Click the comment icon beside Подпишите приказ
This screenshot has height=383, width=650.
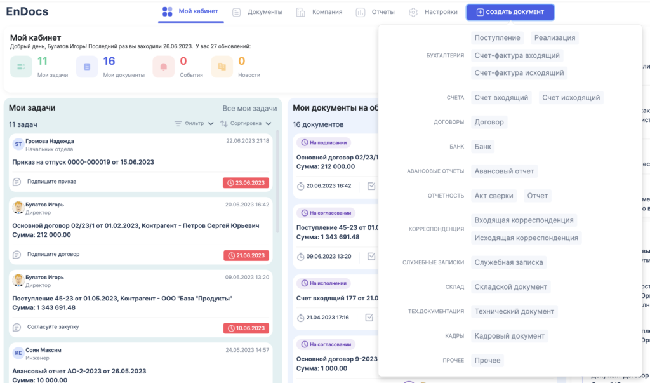(17, 182)
